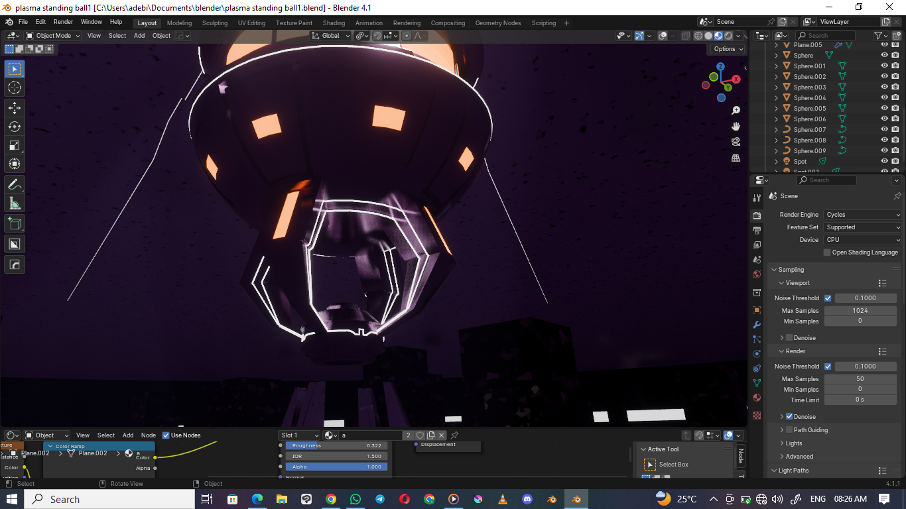Open Windows taskbar Search box
The image size is (906, 509).
(x=108, y=499)
